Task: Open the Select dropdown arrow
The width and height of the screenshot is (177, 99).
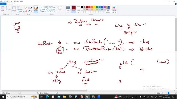Action: (x=14, y=12)
